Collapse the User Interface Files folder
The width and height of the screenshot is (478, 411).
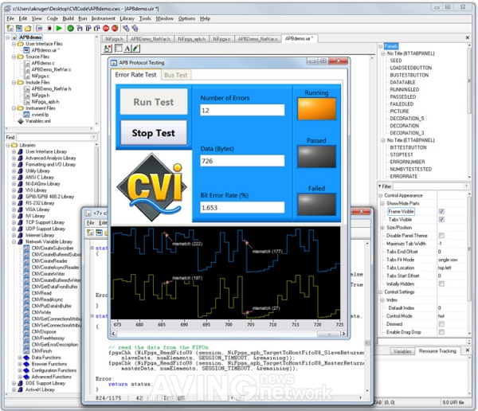coord(14,44)
